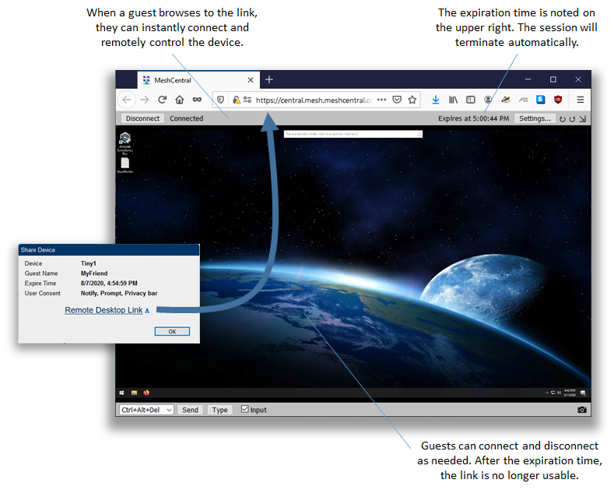Open the Firefox hamburger menu

[581, 100]
